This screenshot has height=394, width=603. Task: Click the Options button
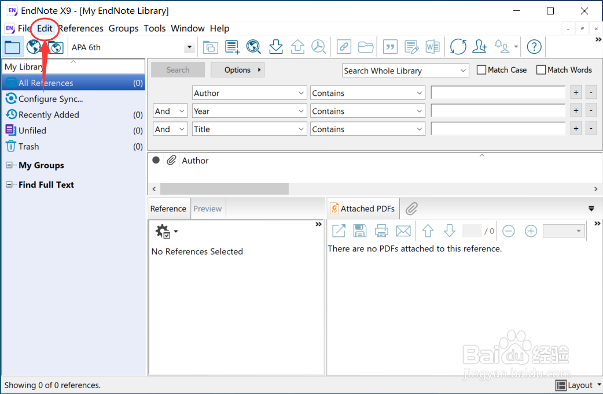tap(238, 70)
